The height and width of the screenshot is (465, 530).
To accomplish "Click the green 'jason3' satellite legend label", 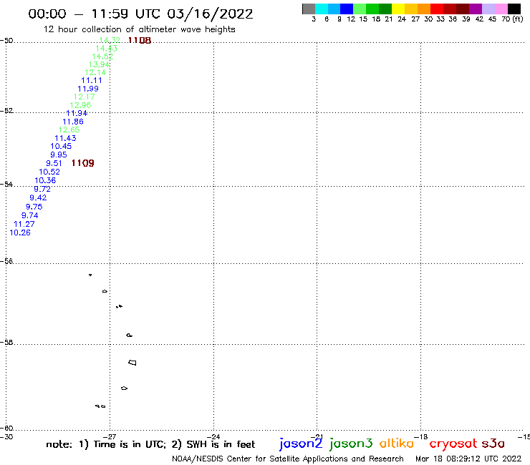I will coord(351,444).
